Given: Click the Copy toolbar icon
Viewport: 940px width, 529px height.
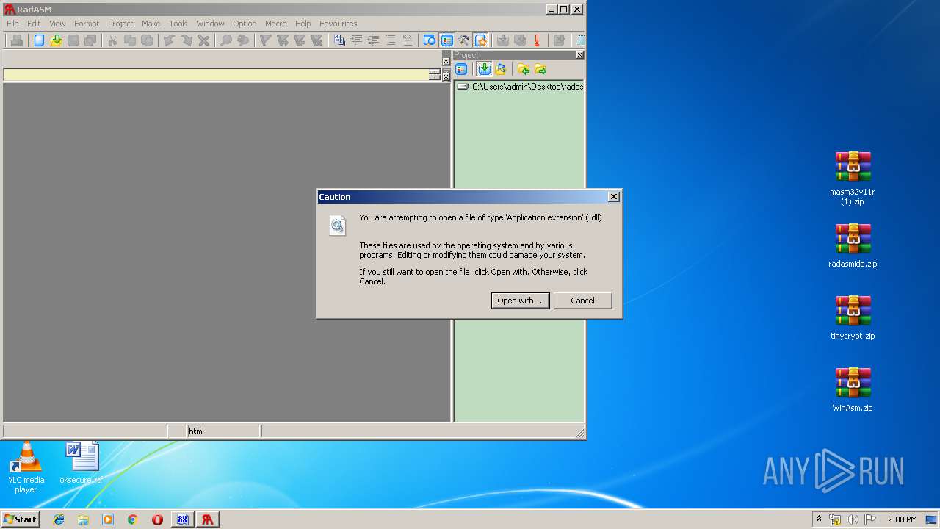Looking at the screenshot, I should 130,40.
